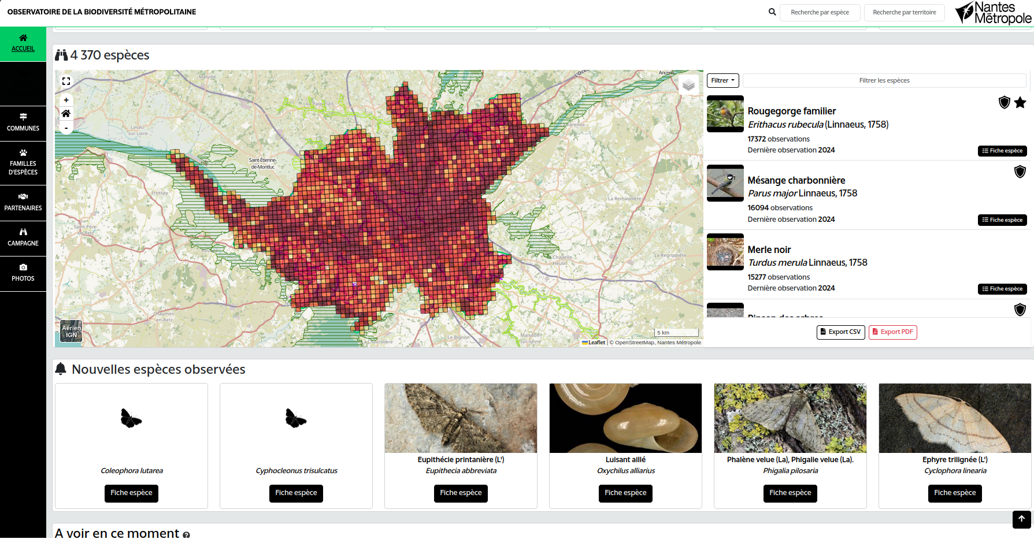Open the Photos sidebar section
Viewport: 1034px width, 539px height.
coord(23,273)
